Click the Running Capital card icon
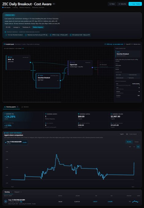 [x=79, y=114]
